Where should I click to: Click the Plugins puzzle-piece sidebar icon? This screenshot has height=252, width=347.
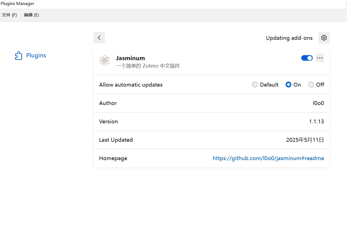(18, 56)
